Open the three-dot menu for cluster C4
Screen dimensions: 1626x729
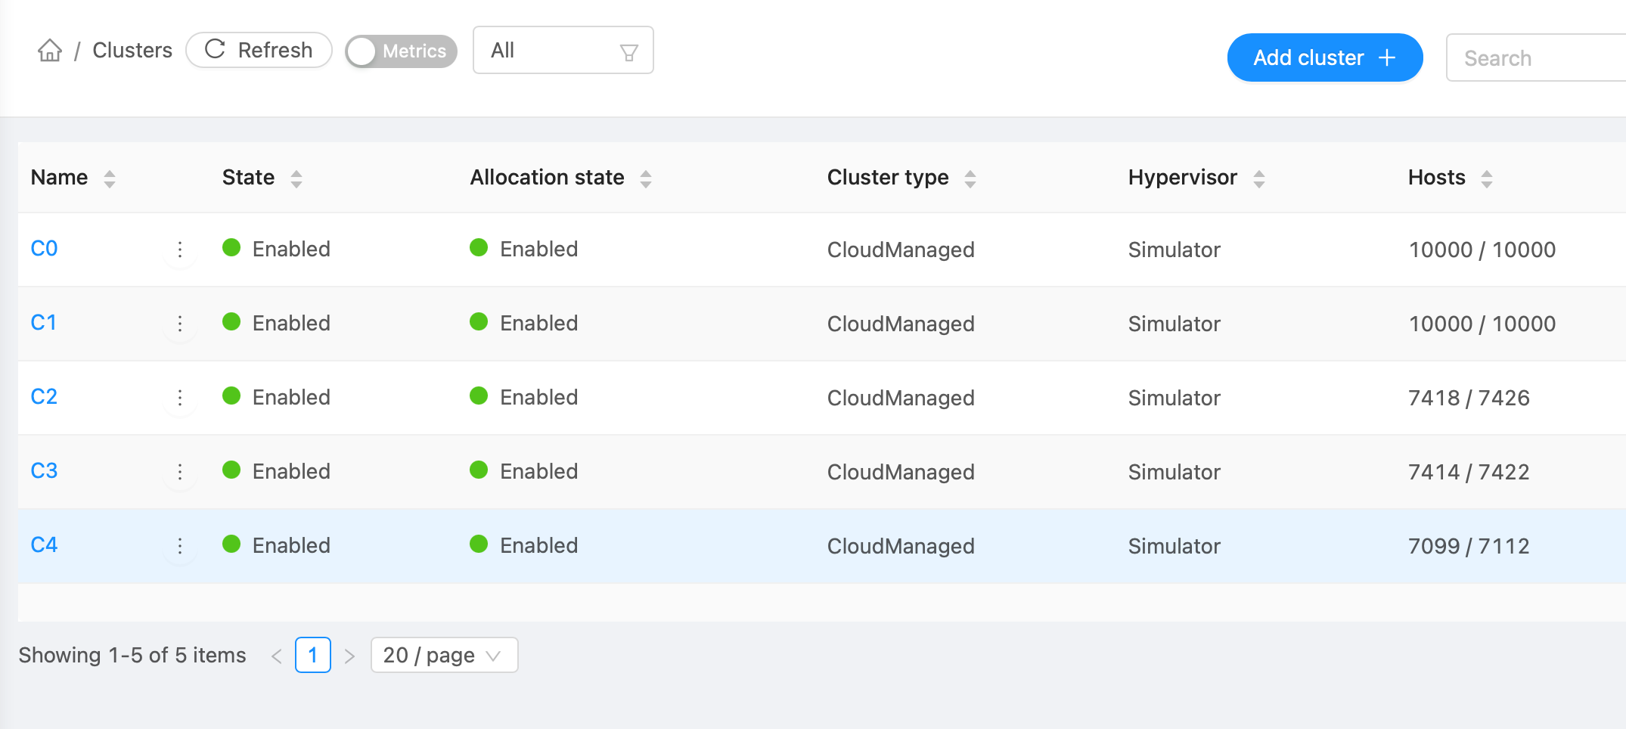coord(180,546)
